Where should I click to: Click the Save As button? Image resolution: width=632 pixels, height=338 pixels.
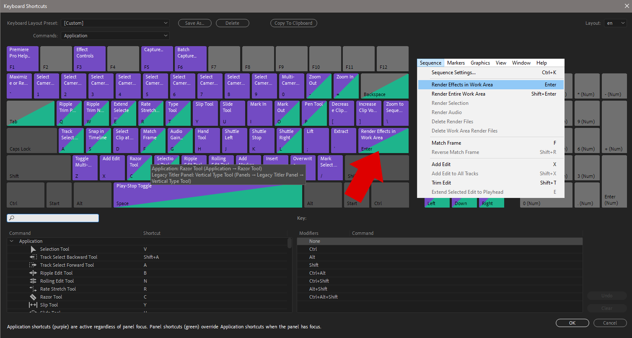click(x=194, y=23)
